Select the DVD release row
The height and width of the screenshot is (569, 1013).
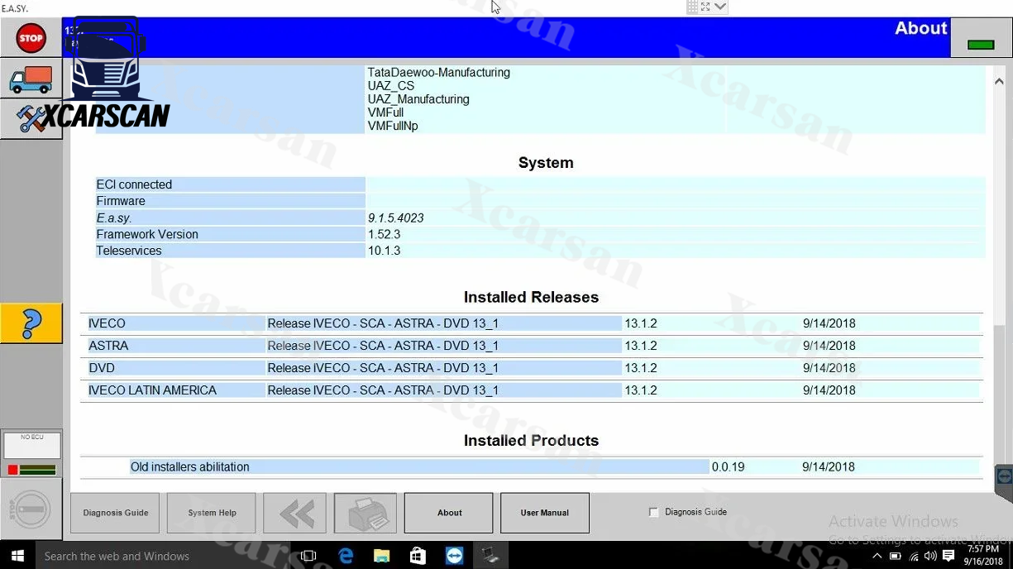[532, 368]
